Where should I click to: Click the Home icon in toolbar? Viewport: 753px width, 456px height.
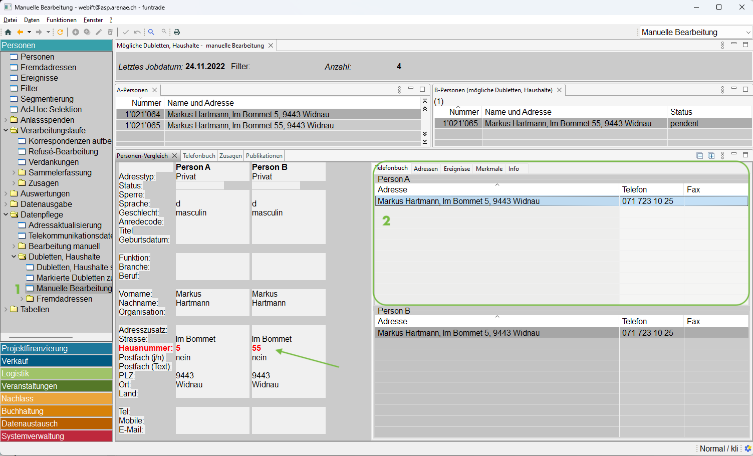click(8, 32)
